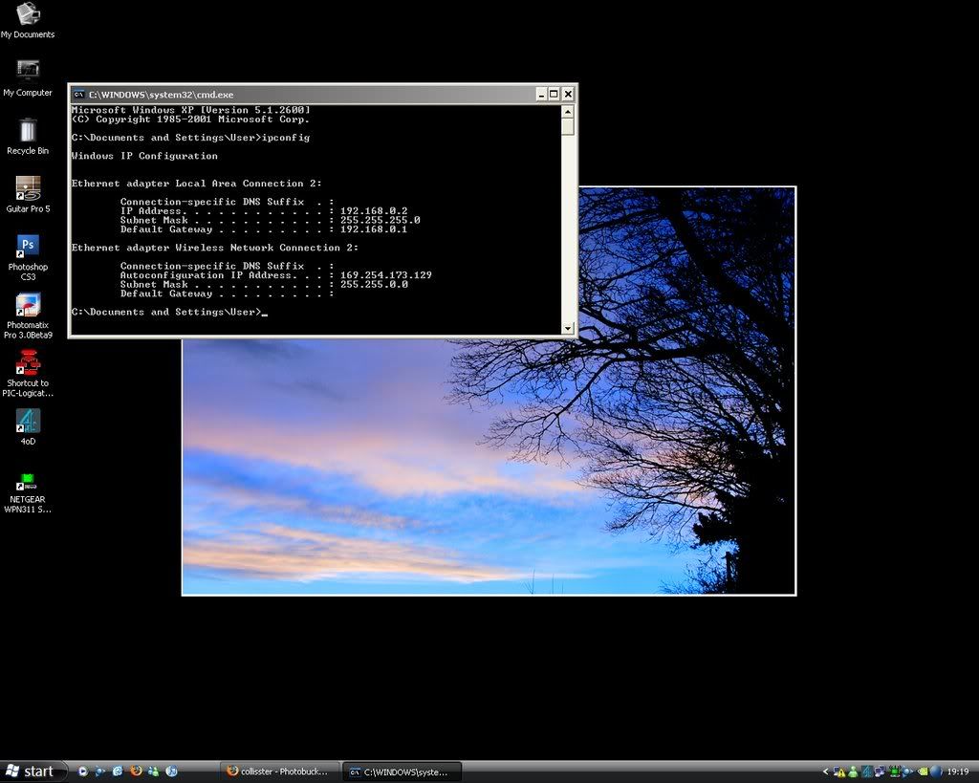Click the cmd window scroll down arrow
The width and height of the screenshot is (979, 783).
point(568,329)
